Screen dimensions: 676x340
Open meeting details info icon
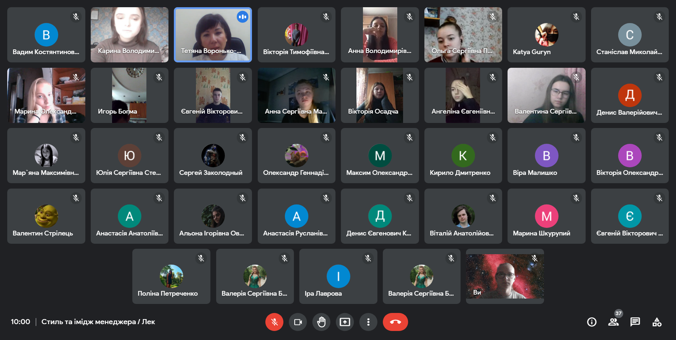click(x=592, y=322)
